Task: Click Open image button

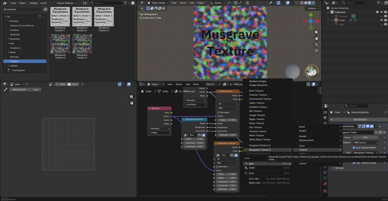Action: (x=73, y=84)
